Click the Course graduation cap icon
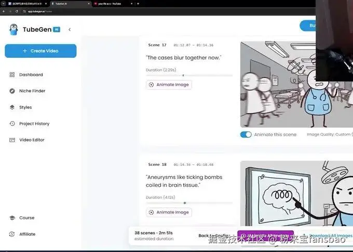Viewport: 353px width, 252px height. [12, 218]
